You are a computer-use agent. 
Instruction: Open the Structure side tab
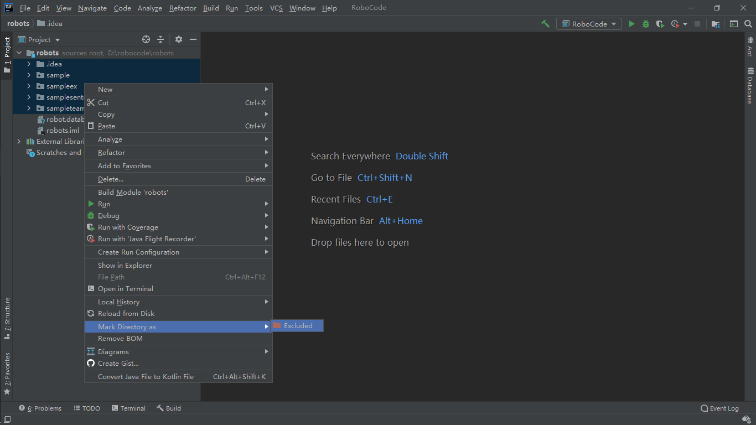pos(7,318)
